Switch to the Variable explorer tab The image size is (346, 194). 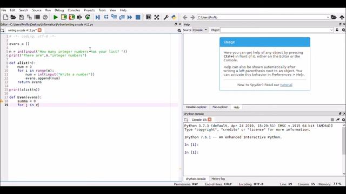click(196, 107)
